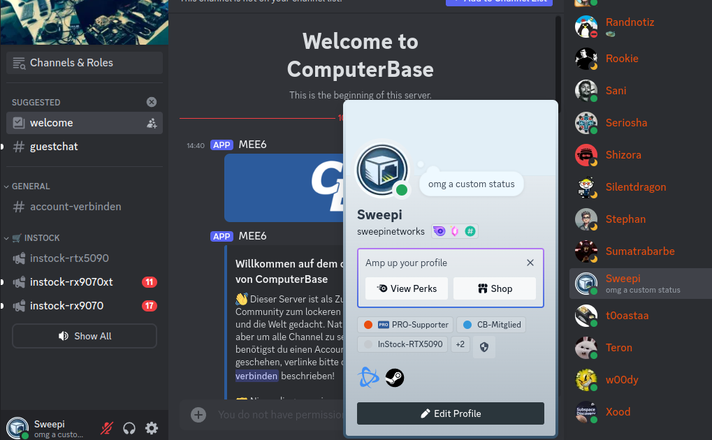Open the Battle.net connection icon
The image size is (712, 440).
click(x=368, y=378)
